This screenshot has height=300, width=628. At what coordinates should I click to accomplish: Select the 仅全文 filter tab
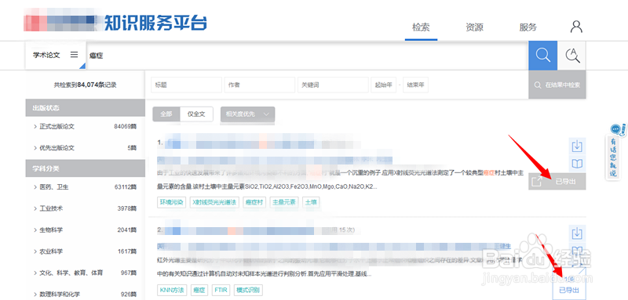coord(196,114)
